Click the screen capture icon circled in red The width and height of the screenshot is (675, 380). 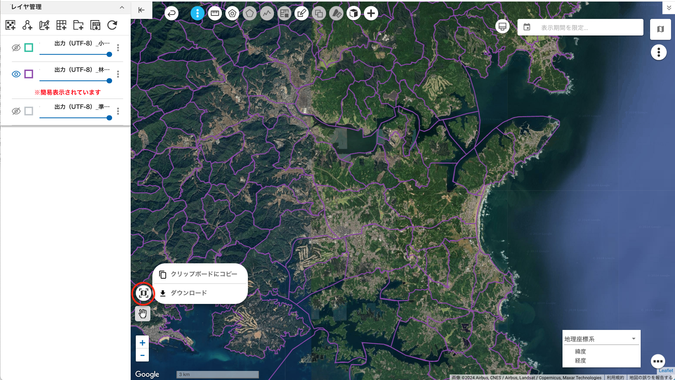coord(143,293)
